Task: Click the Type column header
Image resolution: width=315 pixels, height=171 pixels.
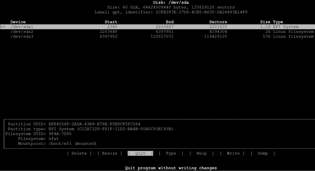Action: 278,22
